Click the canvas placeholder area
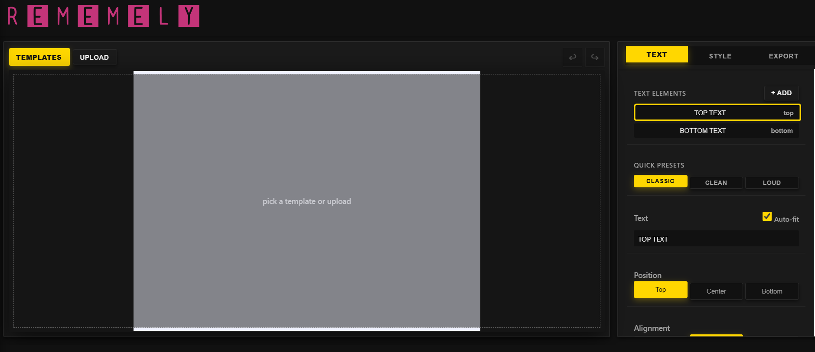The height and width of the screenshot is (352, 815). [307, 201]
